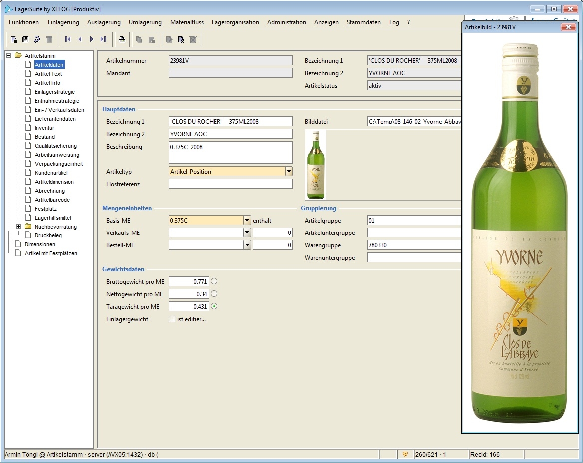Viewport: 583px width, 463px height.
Task: Close the Artikelbild image window
Action: (568, 27)
